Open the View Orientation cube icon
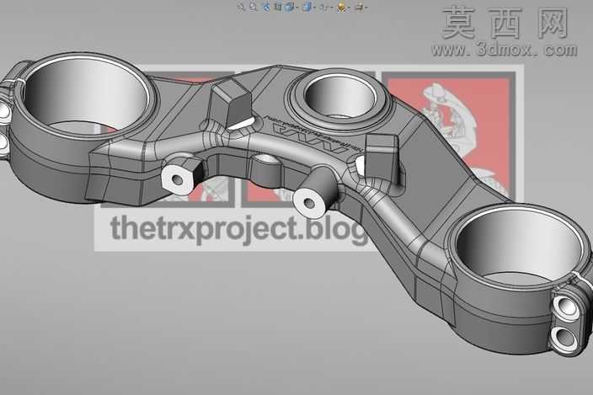The height and width of the screenshot is (395, 593). tap(289, 7)
